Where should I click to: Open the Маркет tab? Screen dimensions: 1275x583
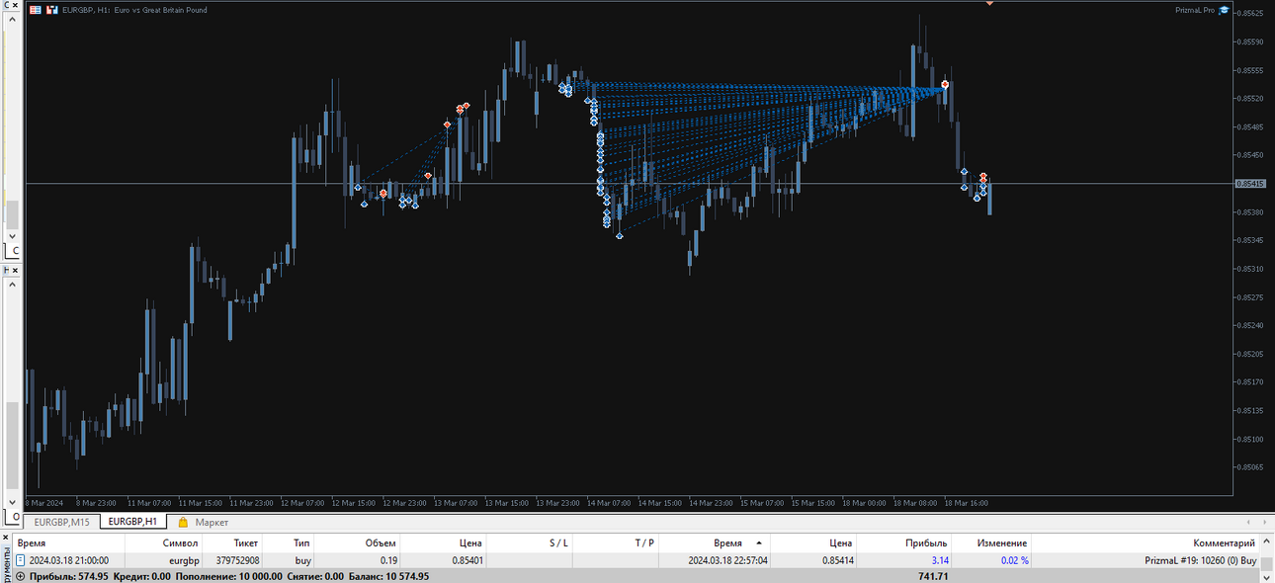(212, 522)
